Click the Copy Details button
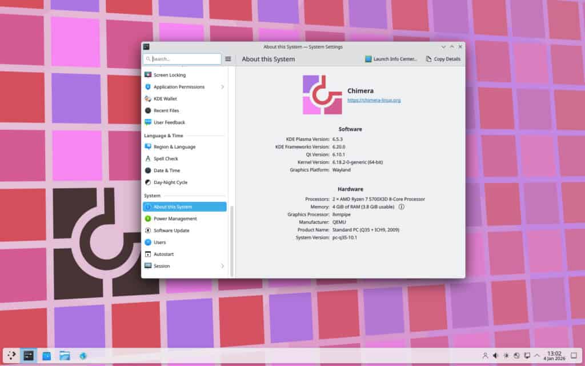The image size is (585, 366). coord(443,58)
